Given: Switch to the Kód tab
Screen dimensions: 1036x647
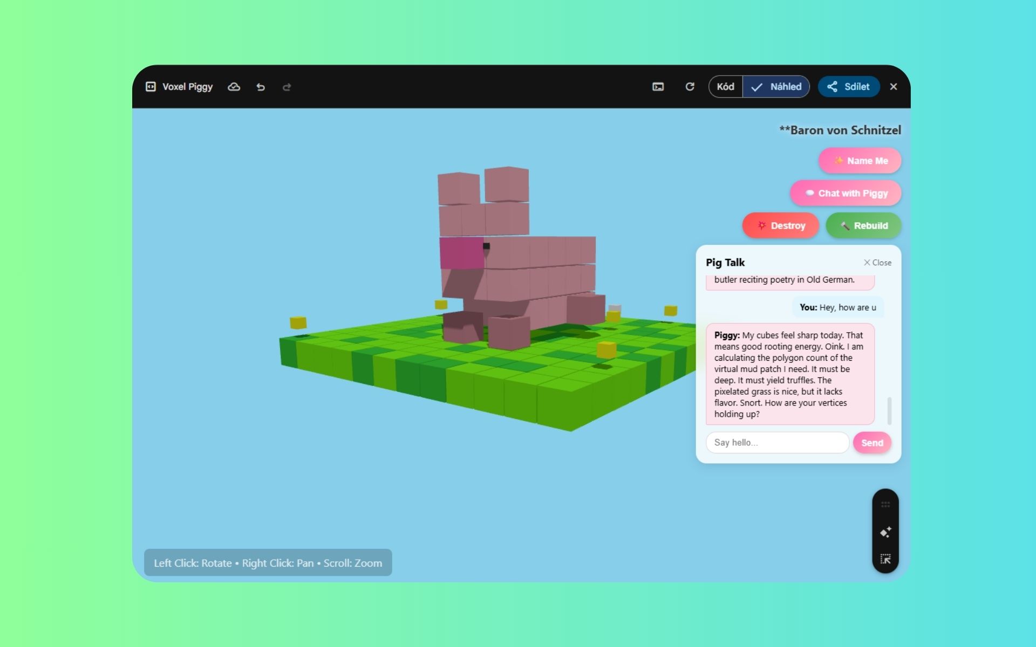Looking at the screenshot, I should click(x=725, y=87).
